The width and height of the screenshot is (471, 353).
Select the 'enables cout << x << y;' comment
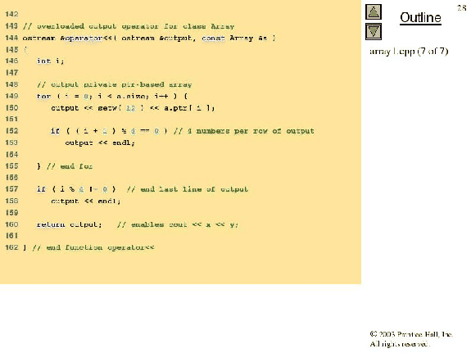178,224
